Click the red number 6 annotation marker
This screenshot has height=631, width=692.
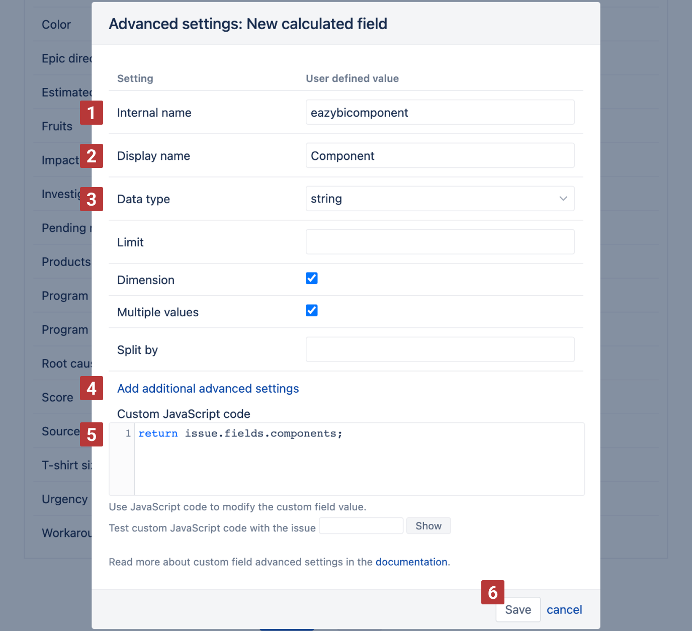tap(492, 592)
